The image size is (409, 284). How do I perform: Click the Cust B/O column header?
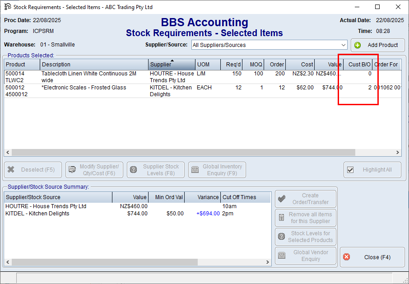[359, 65]
